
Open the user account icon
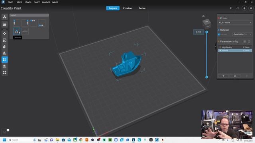pyautogui.click(x=251, y=8)
